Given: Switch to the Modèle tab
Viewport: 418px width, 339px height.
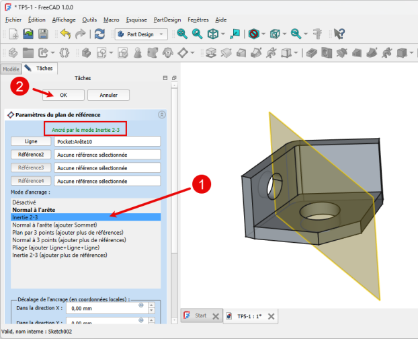Looking at the screenshot, I should tap(11, 69).
